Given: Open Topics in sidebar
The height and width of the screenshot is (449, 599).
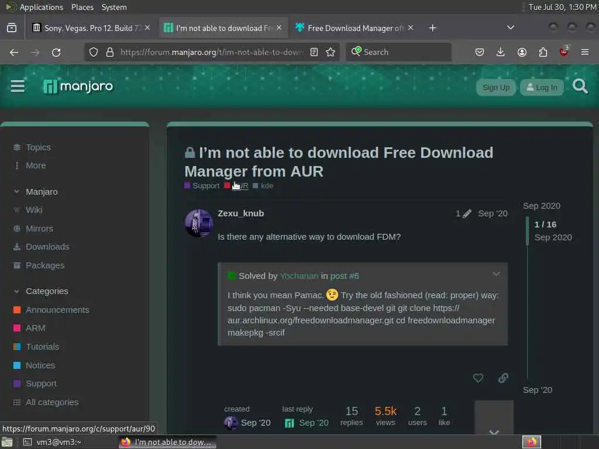Looking at the screenshot, I should (x=38, y=147).
